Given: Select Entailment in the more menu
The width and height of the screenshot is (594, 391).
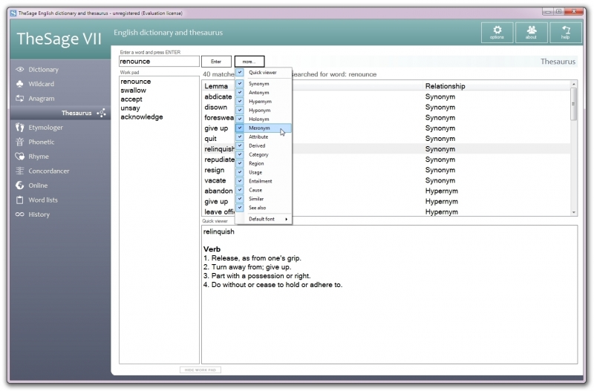Looking at the screenshot, I should tap(264, 181).
